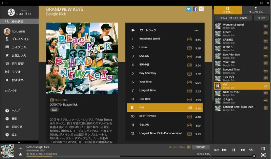Switch to the Playlist tab
Viewport: 271px width, 159px height.
click(x=256, y=10)
